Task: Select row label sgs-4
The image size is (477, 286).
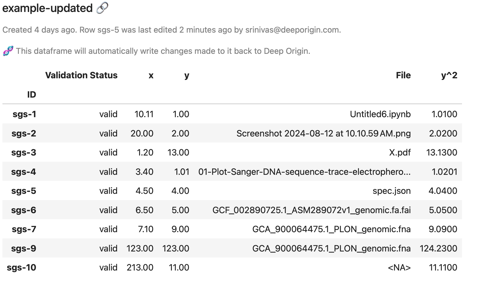Action: coord(23,172)
